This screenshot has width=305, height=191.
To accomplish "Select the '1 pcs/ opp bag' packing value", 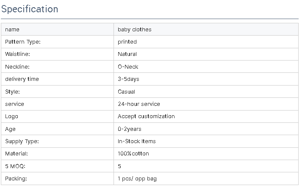I will pos(137,179).
